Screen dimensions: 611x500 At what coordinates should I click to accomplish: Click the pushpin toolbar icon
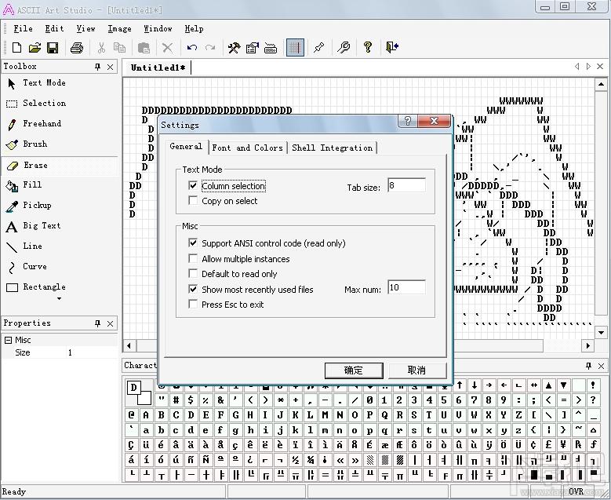coord(318,48)
